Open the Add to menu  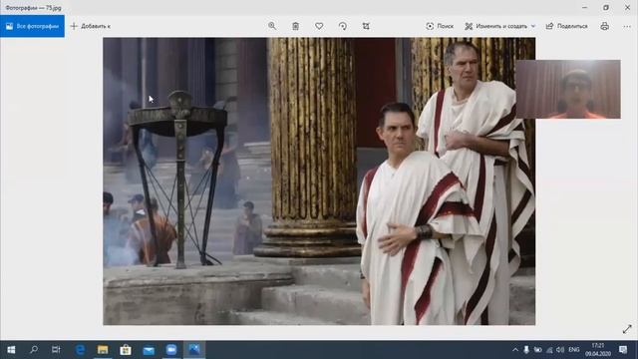[x=91, y=26]
